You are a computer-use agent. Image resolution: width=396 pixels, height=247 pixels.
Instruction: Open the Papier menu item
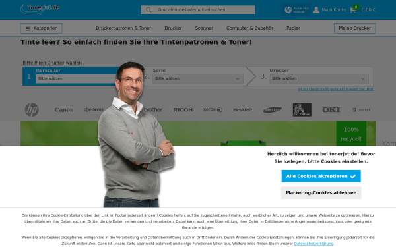tap(293, 28)
